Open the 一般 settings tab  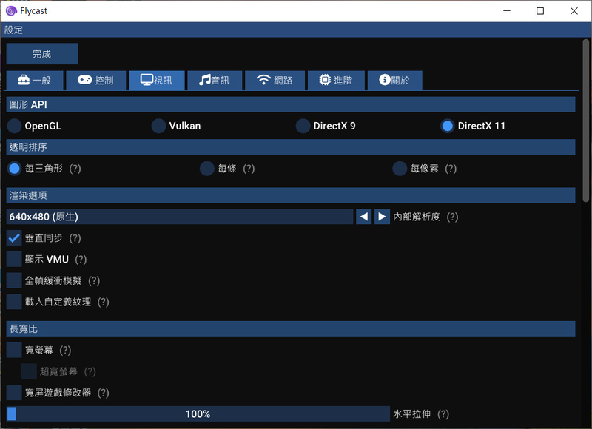(35, 81)
